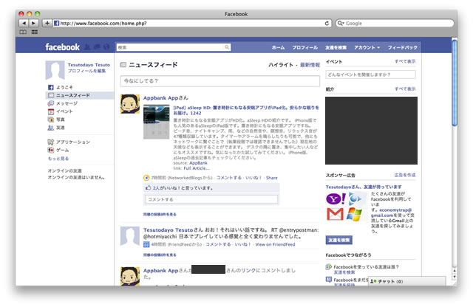
Task: Click the vertical scrollbar thumb
Action: point(455,83)
